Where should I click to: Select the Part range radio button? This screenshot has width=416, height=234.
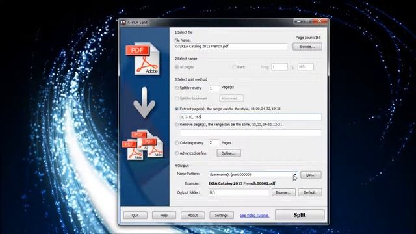pyautogui.click(x=234, y=67)
